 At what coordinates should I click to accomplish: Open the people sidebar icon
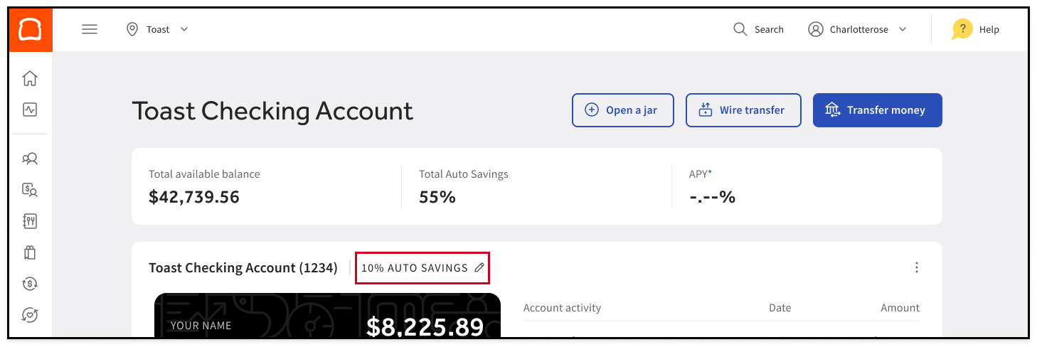point(30,159)
